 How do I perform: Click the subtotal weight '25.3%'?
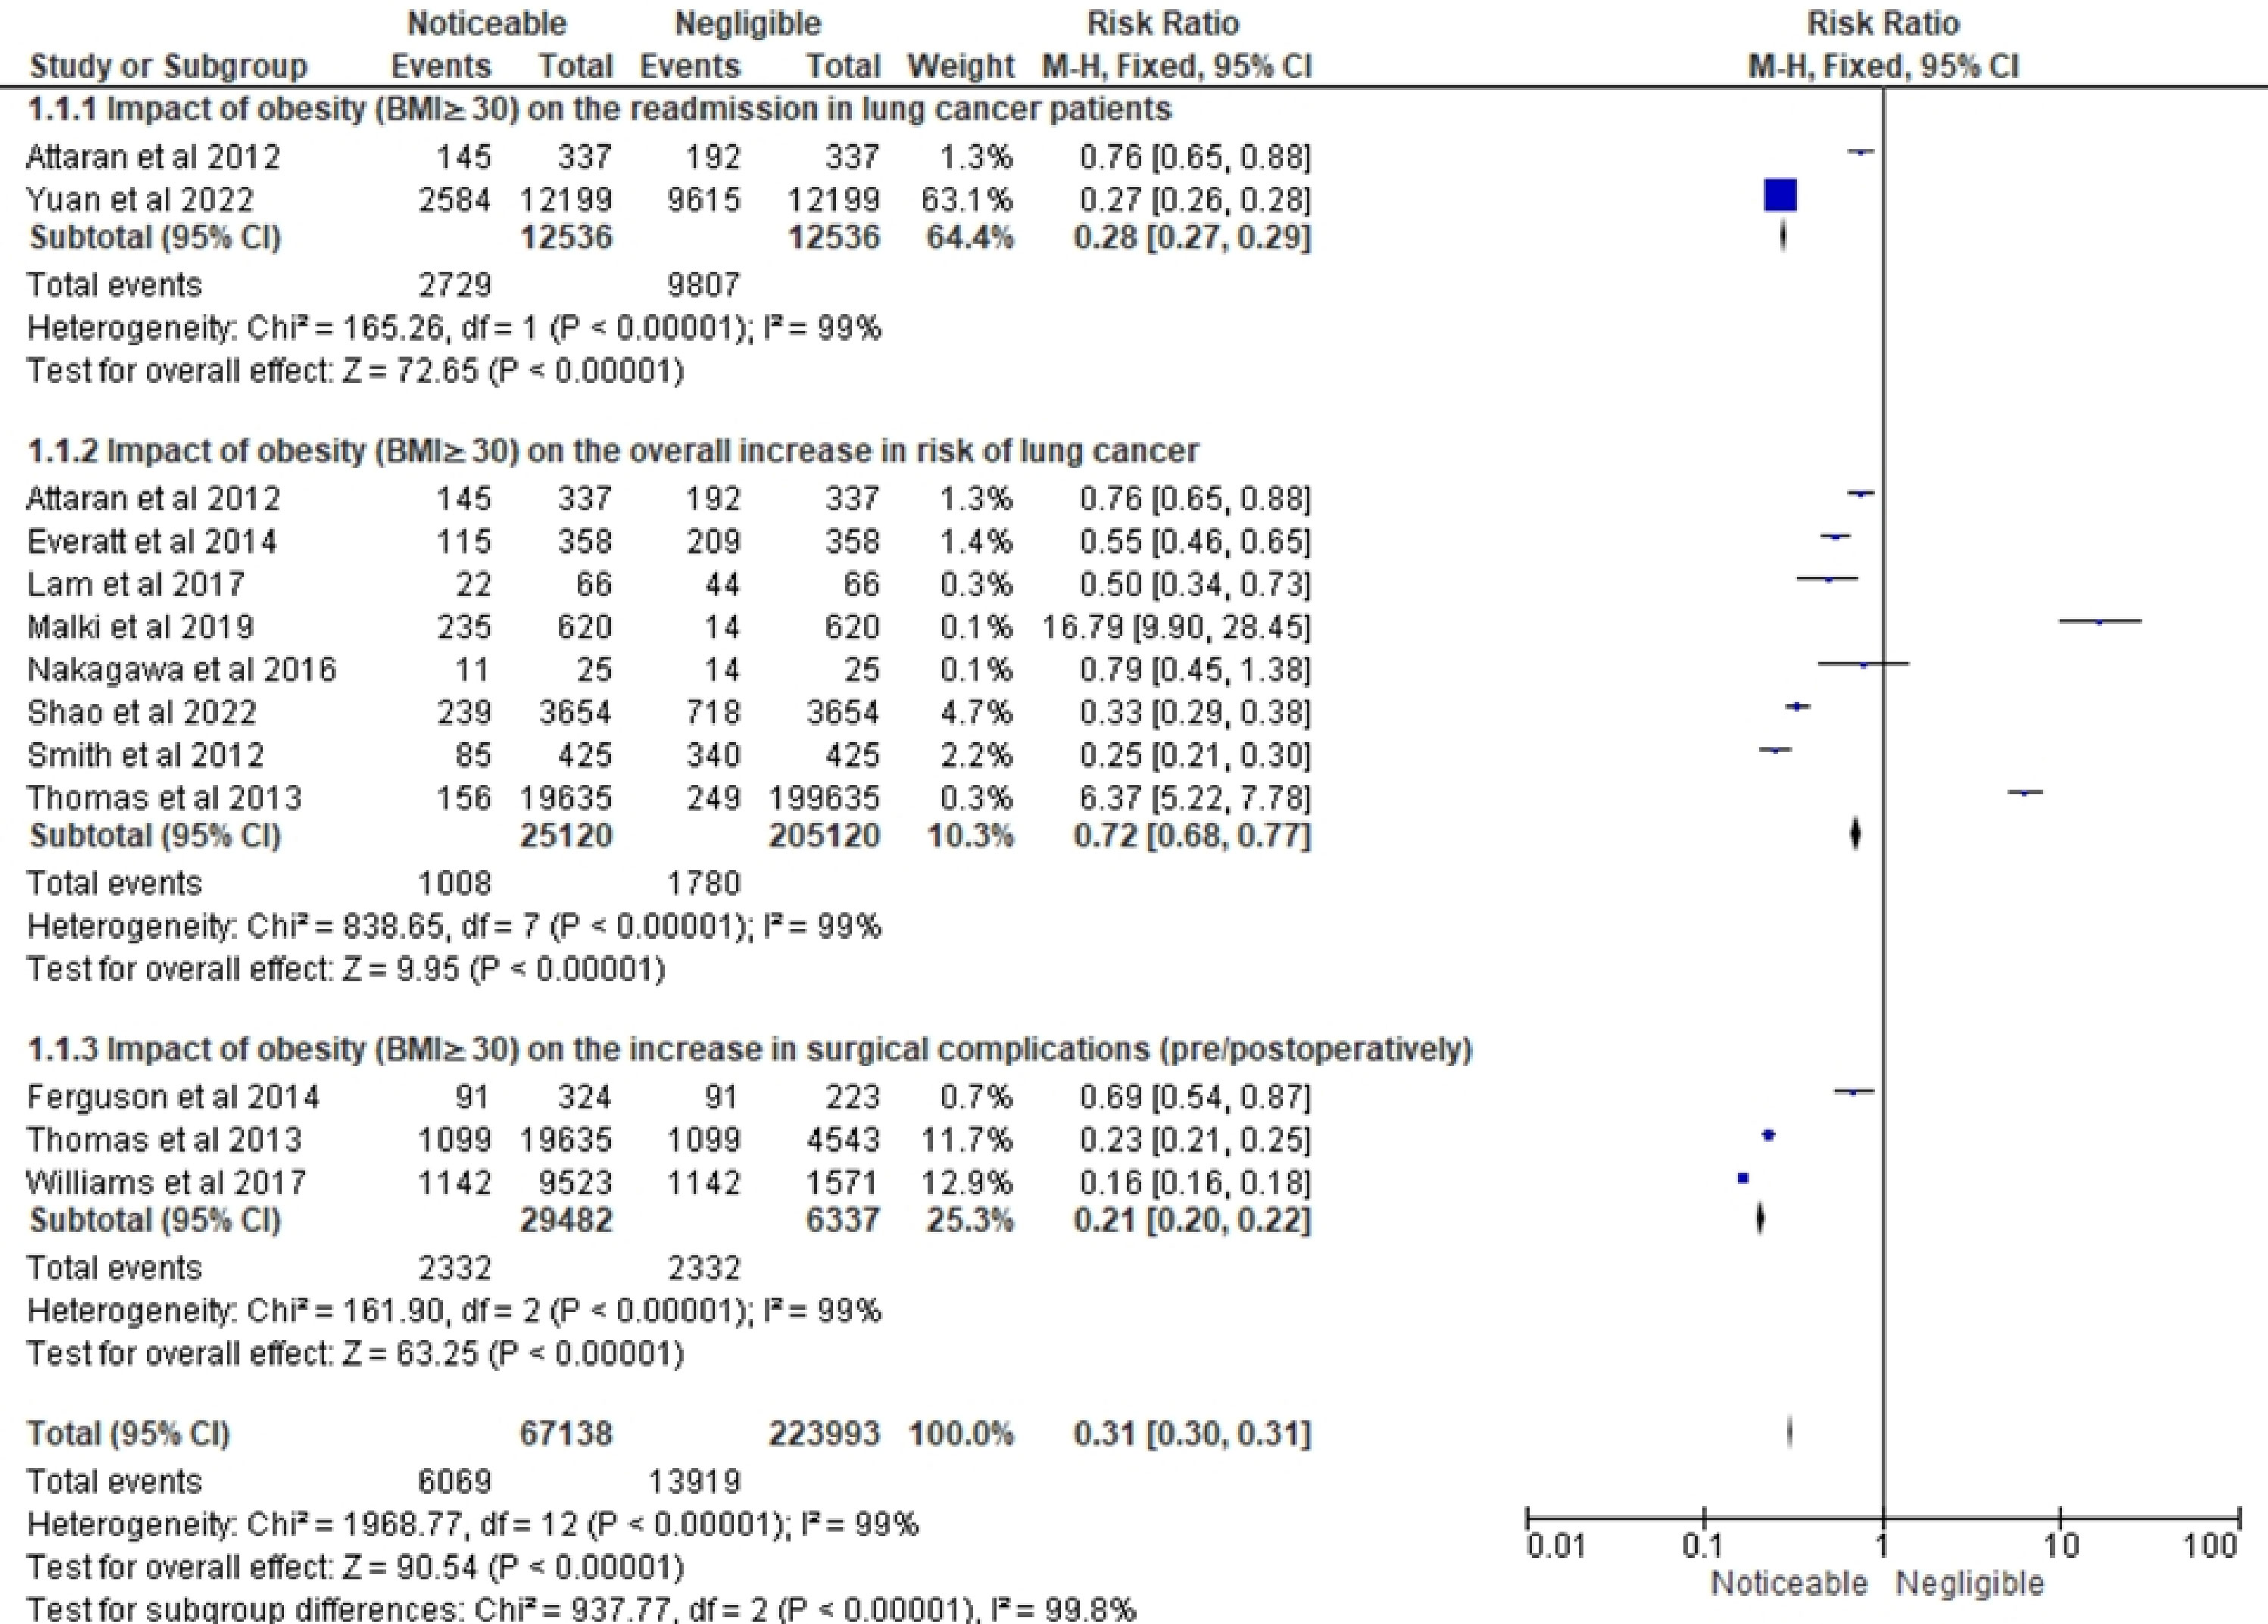pos(969,1220)
